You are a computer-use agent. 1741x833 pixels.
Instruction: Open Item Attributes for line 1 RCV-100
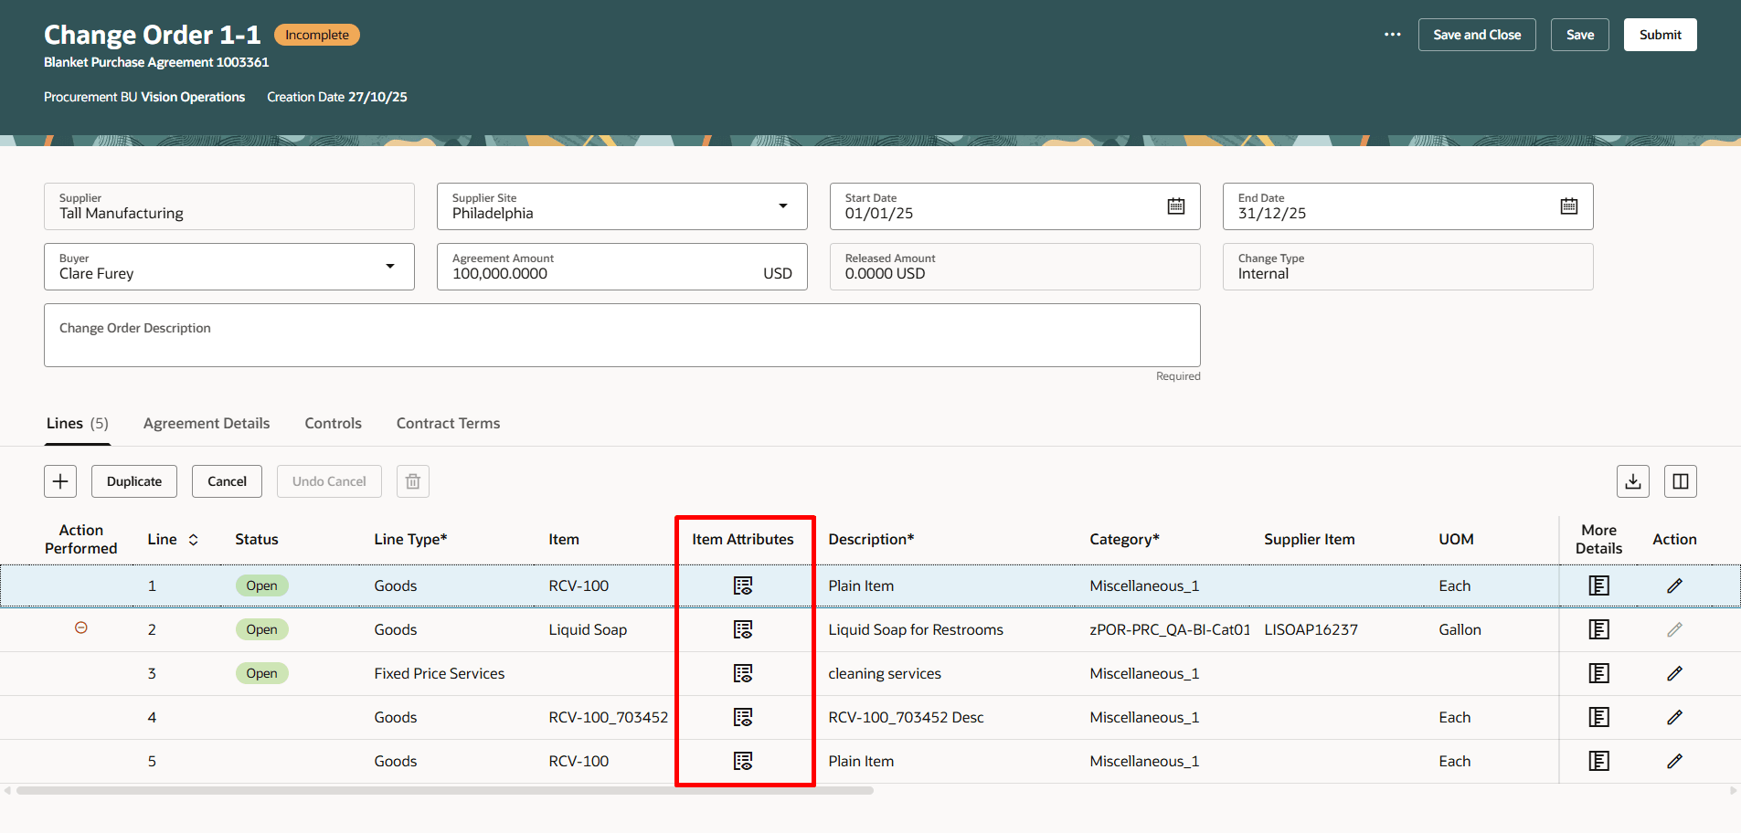[744, 585]
